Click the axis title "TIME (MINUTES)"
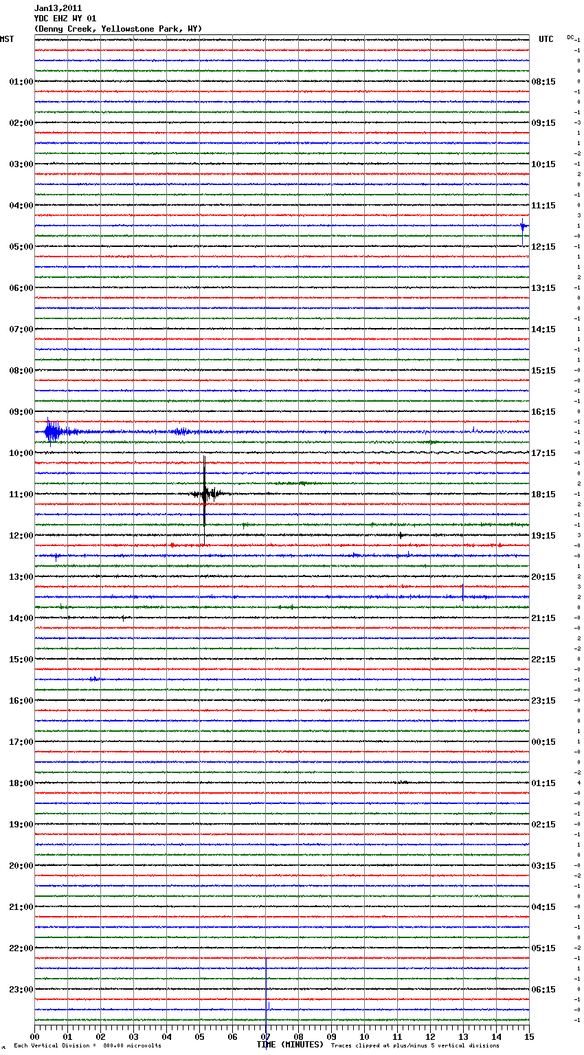 coord(290,1045)
